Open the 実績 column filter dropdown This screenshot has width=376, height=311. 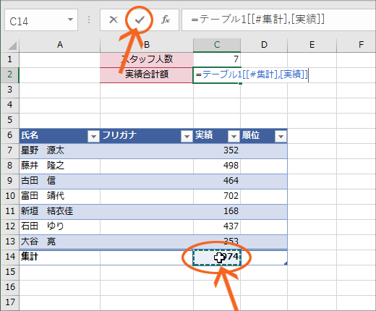pyautogui.click(x=234, y=137)
